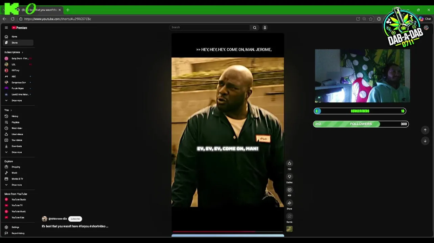The height and width of the screenshot is (243, 434).
Task: Expand the You section header
Action: point(8,110)
